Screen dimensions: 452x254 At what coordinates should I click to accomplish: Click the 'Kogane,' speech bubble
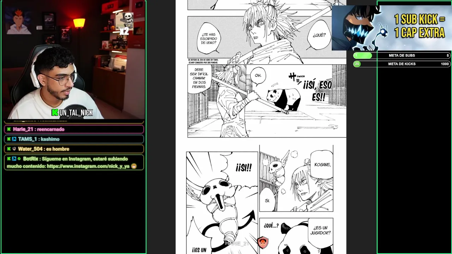coord(322,165)
